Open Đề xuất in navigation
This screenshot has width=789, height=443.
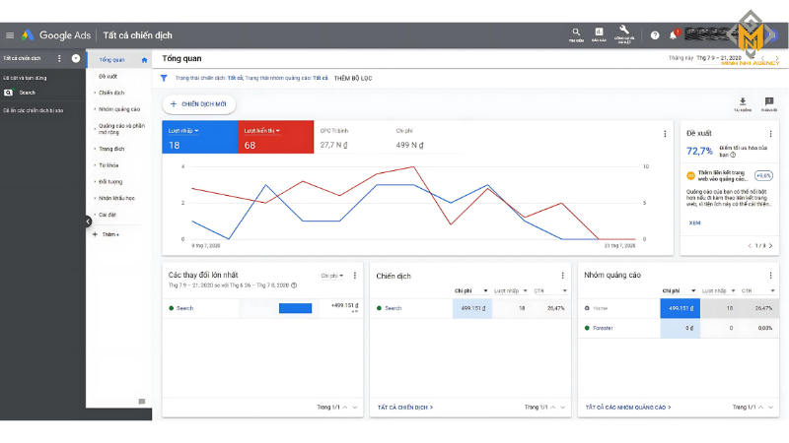coord(108,77)
